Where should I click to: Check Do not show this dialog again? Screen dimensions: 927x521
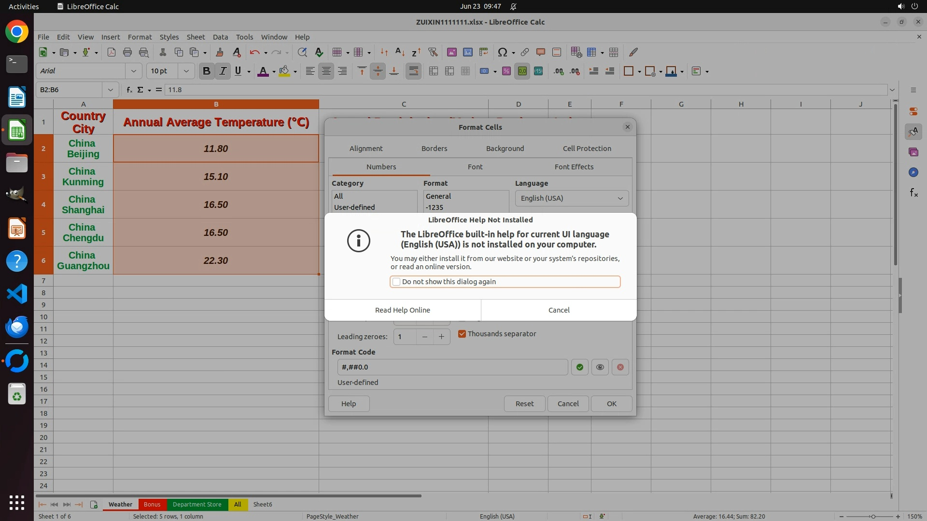click(x=396, y=282)
